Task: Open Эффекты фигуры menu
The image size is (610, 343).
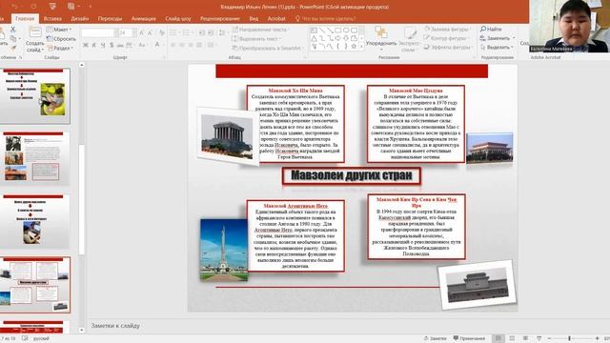Action: [x=448, y=48]
